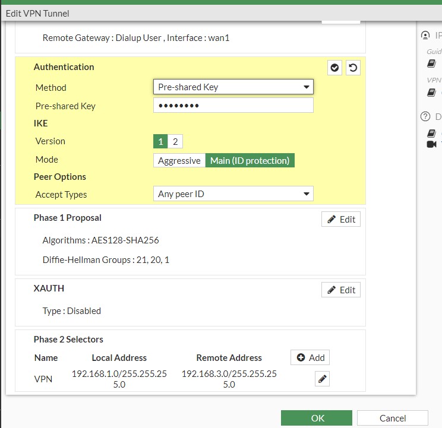The image size is (442, 428).
Task: Apply Authentication changes with checkmark icon
Action: [335, 68]
